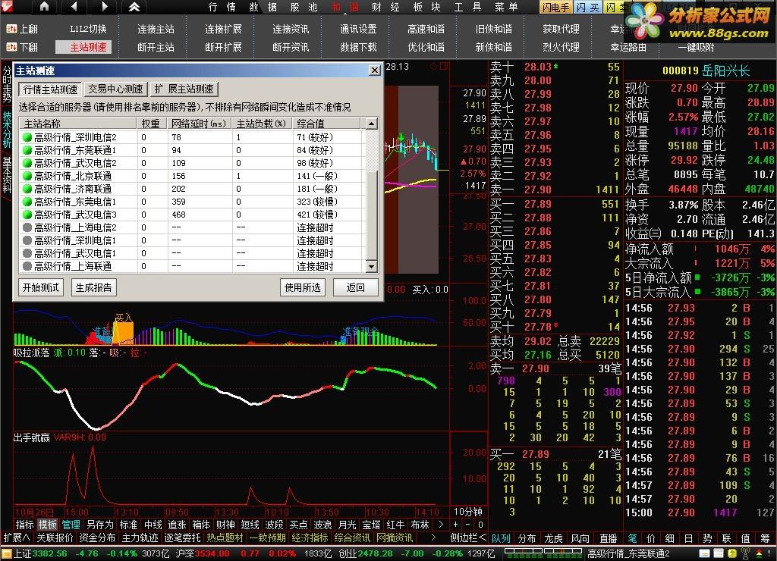Click the minus zoom button under chart
The height and width of the screenshot is (561, 777).
(x=467, y=525)
